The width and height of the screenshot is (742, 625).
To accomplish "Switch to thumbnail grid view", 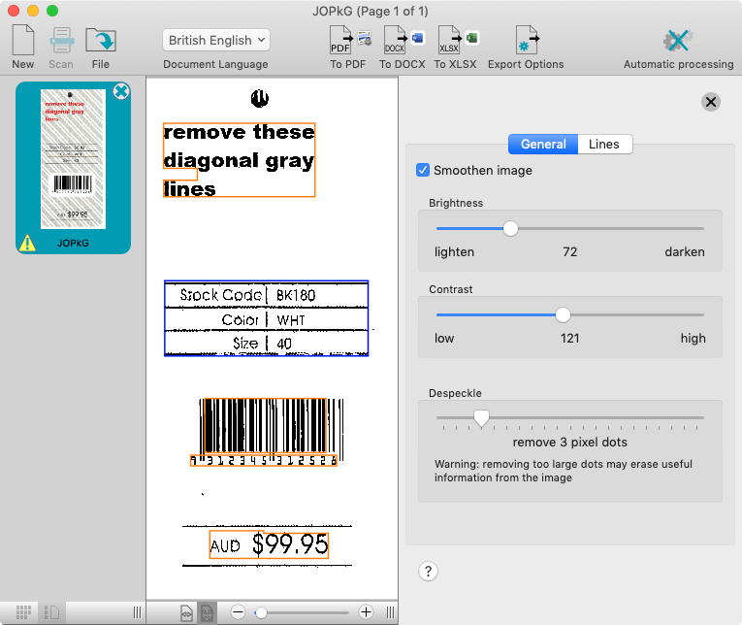I will [23, 612].
